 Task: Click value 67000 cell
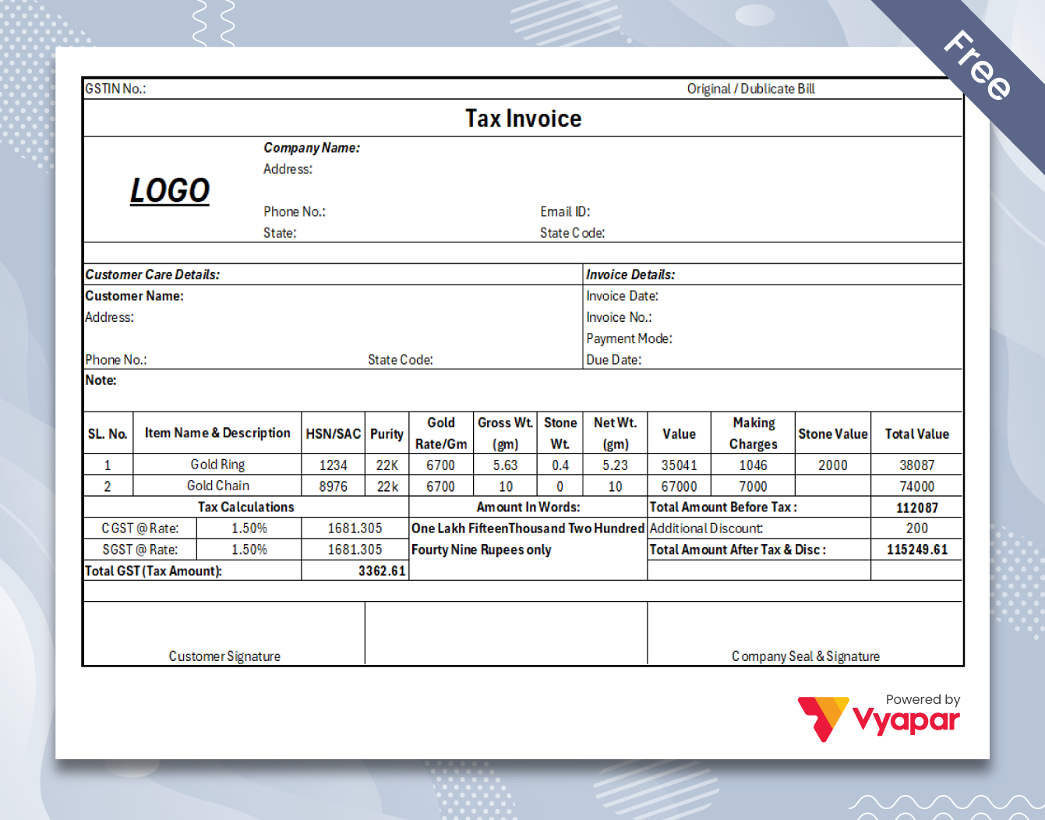point(680,486)
